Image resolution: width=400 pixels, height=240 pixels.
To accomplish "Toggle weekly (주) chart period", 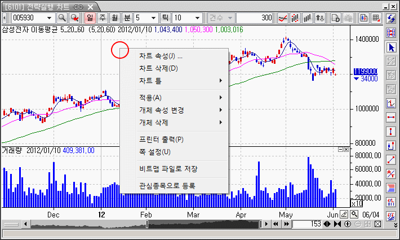I will coord(103,18).
